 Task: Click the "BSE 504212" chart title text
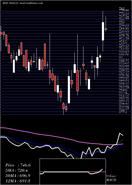(x=10, y=3)
